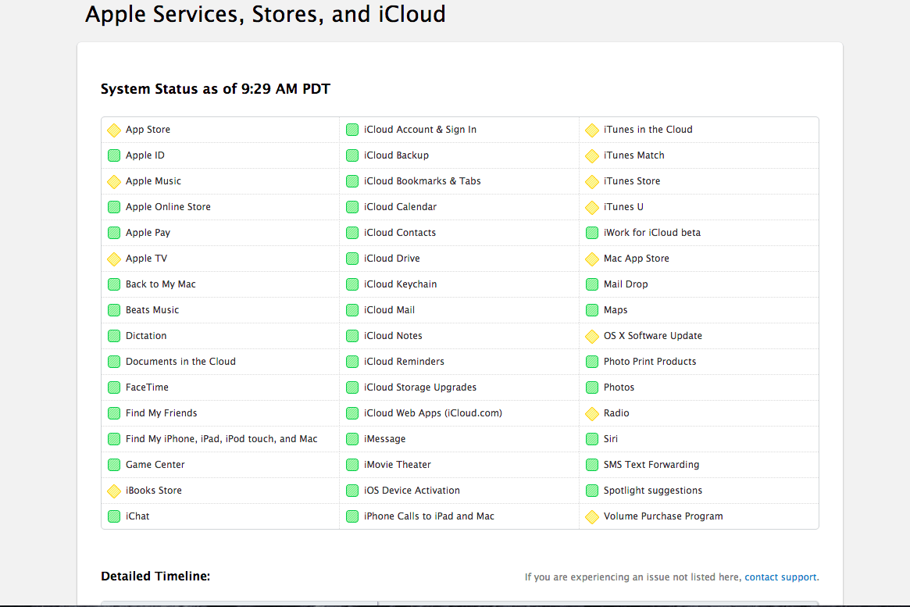Click the iCloud Keychain label
This screenshot has height=607, width=910.
(x=400, y=284)
